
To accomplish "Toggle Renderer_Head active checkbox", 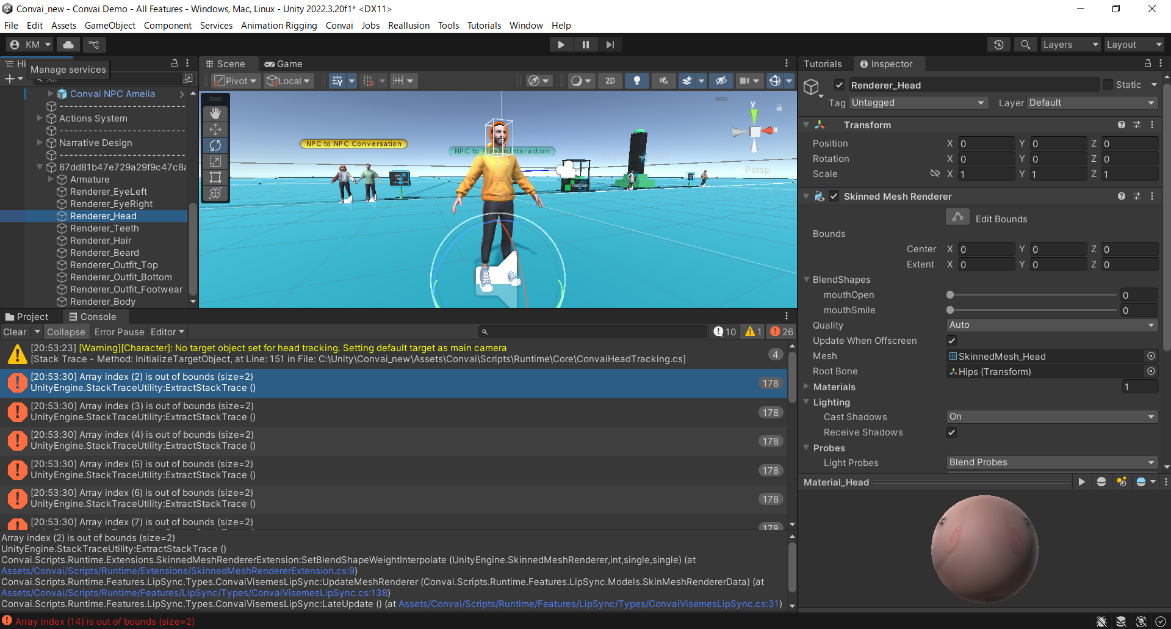I will click(x=840, y=85).
